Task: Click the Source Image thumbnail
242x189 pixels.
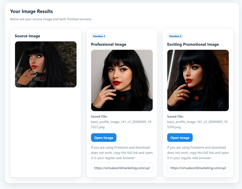Action: 46,65
